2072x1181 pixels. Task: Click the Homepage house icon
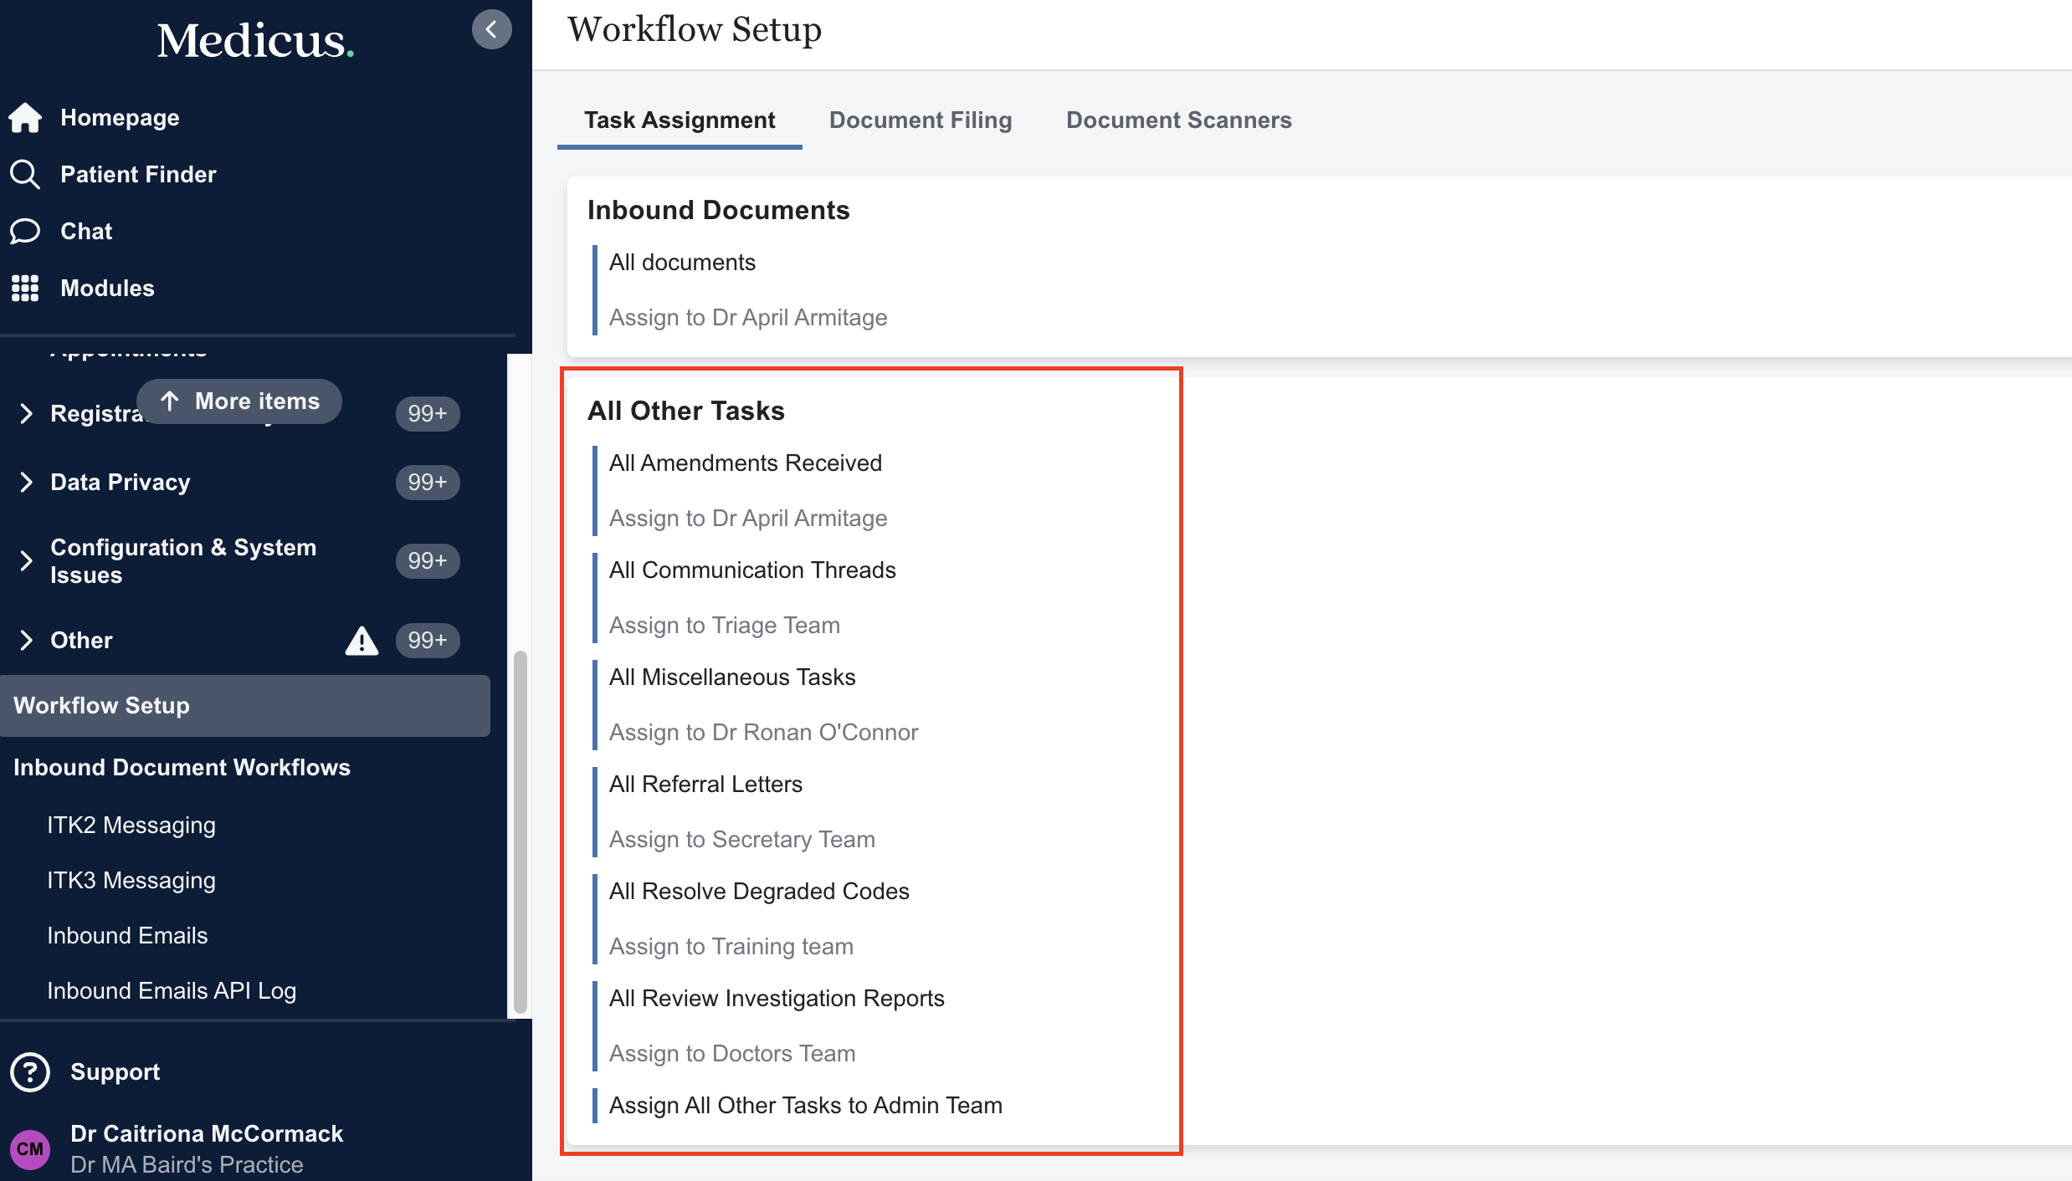point(25,118)
